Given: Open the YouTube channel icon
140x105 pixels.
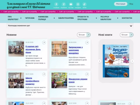Looking at the screenshot, I should click(x=71, y=4).
